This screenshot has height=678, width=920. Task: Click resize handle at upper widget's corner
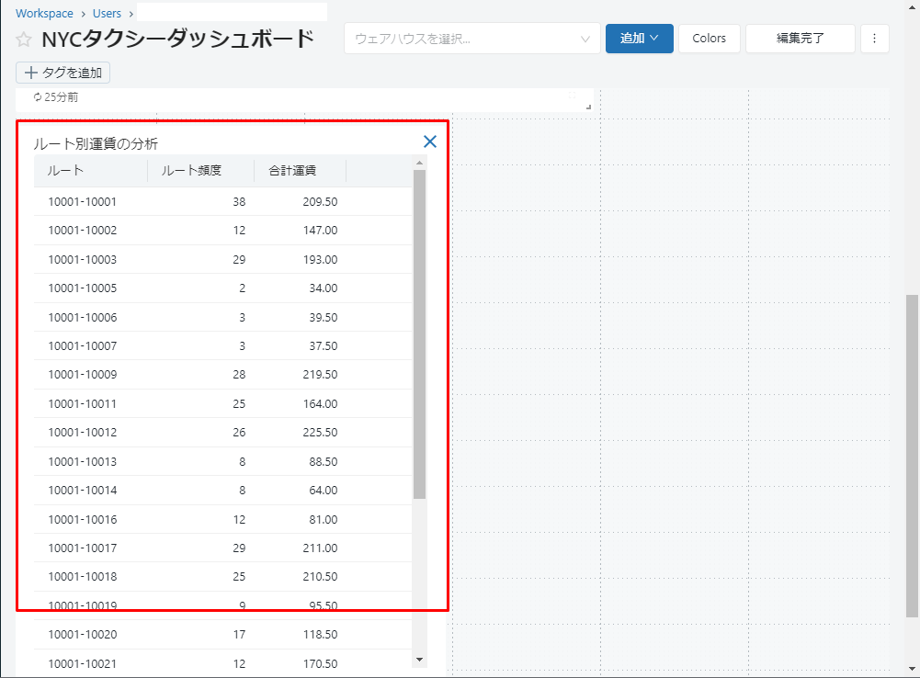[588, 107]
